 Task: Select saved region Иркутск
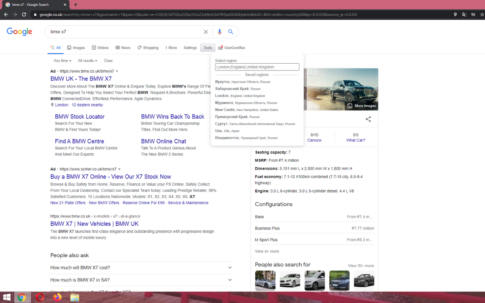[242, 82]
